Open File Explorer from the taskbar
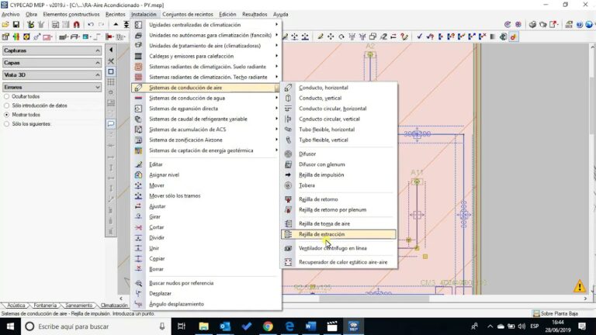This screenshot has width=596, height=335. click(x=204, y=326)
